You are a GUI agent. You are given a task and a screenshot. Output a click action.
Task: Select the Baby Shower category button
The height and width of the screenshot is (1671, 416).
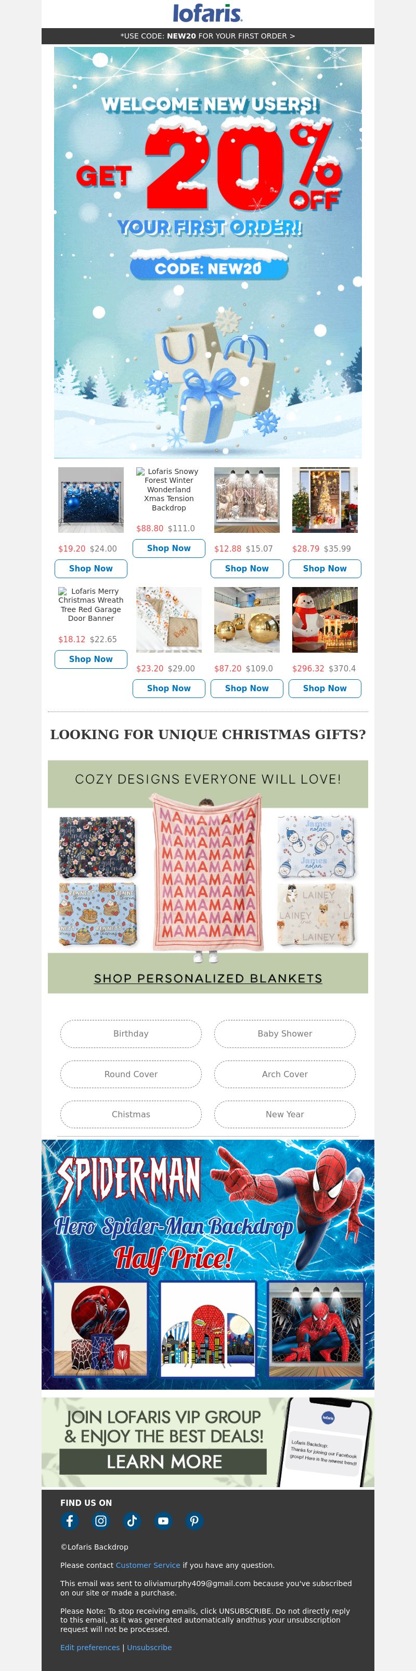(x=284, y=1033)
